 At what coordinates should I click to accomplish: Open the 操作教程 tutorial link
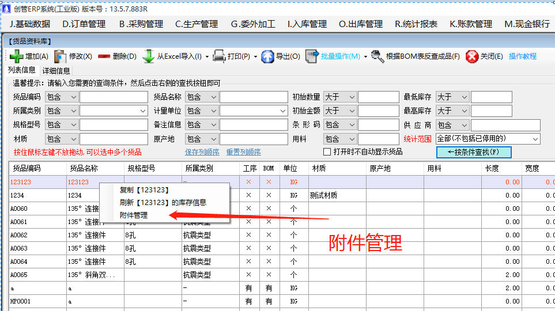(522, 56)
